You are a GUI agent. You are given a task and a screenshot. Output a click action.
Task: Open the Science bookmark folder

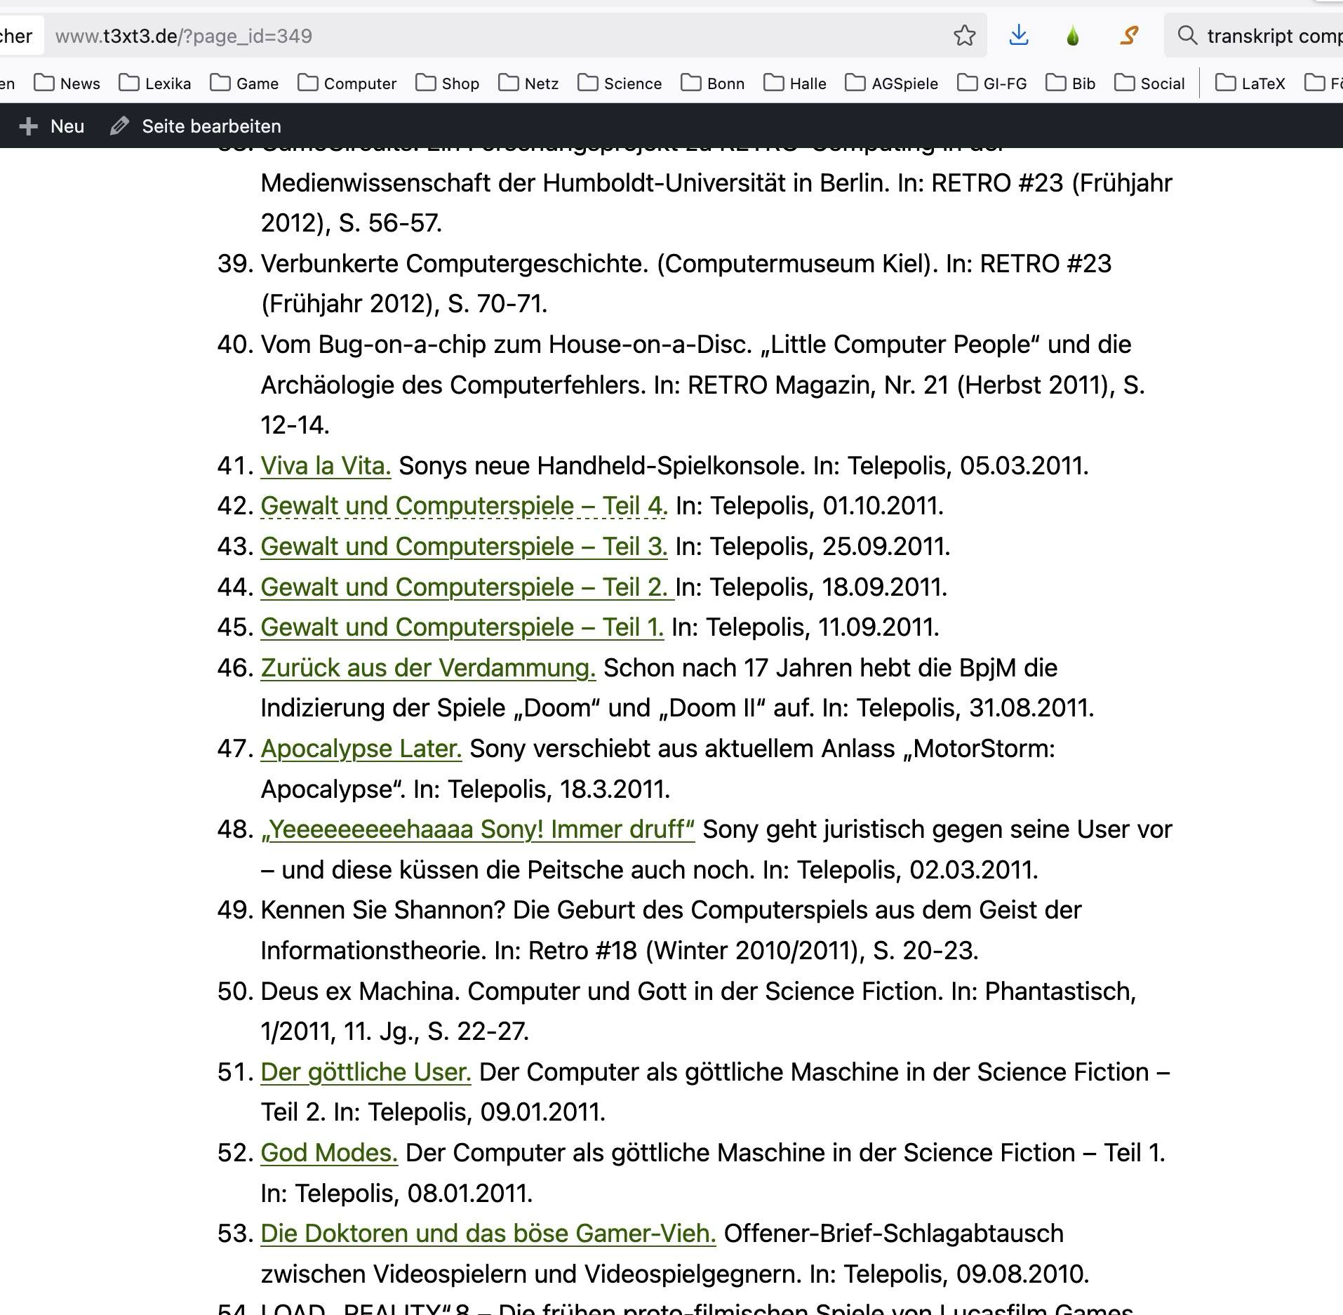[x=620, y=84]
